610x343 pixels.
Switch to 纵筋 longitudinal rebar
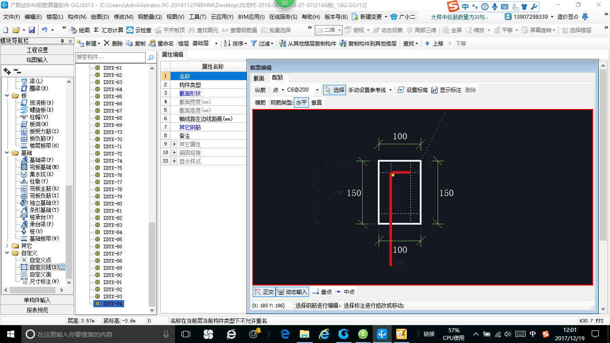pyautogui.click(x=260, y=90)
